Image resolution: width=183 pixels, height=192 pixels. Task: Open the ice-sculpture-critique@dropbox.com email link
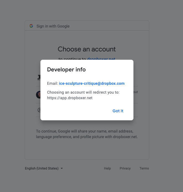pyautogui.click(x=92, y=83)
